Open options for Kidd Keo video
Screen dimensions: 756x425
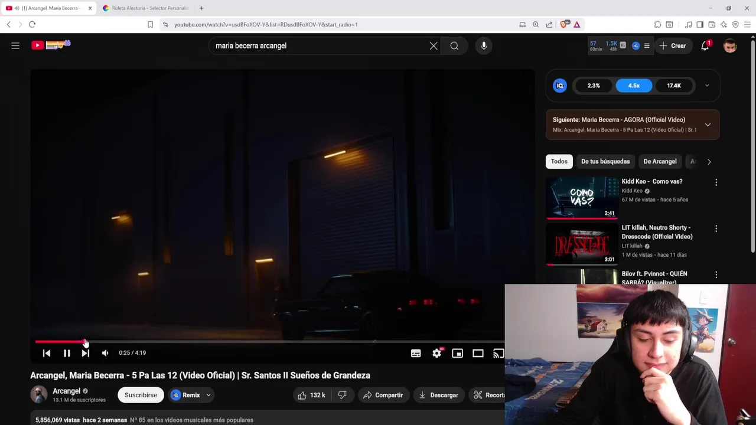click(x=716, y=182)
